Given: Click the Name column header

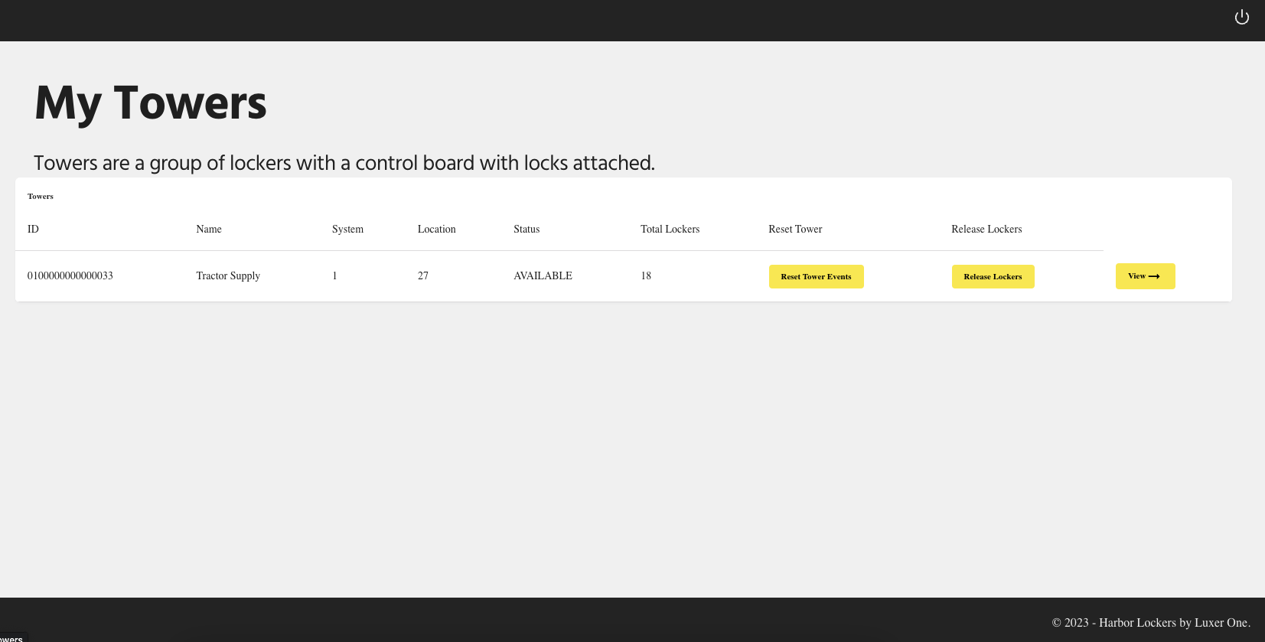Looking at the screenshot, I should [208, 230].
